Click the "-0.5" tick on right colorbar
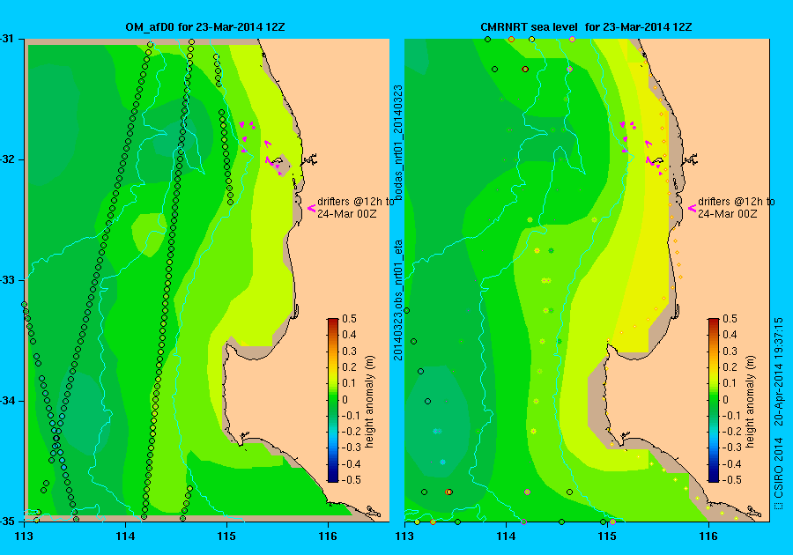The image size is (793, 555). coord(732,480)
